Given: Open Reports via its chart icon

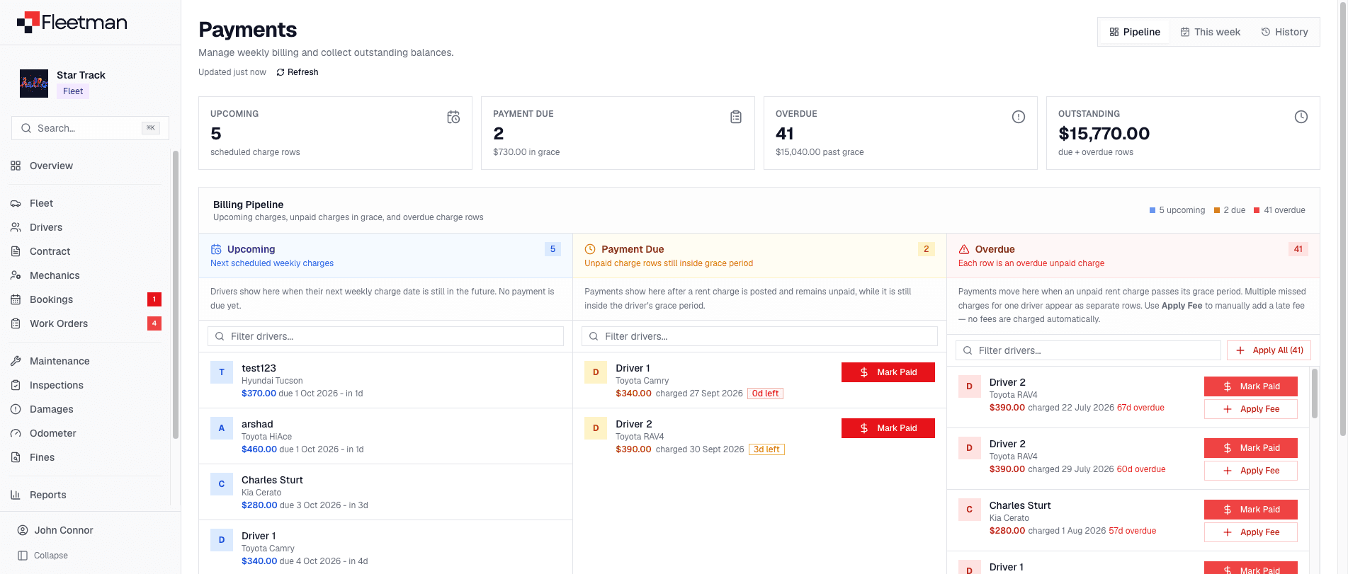Looking at the screenshot, I should tap(16, 495).
